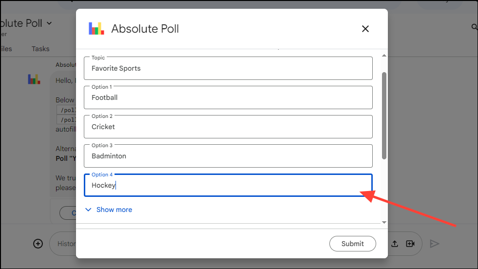Screen dimensions: 478x269
Task: Expand the Show more options section
Action: pyautogui.click(x=109, y=210)
